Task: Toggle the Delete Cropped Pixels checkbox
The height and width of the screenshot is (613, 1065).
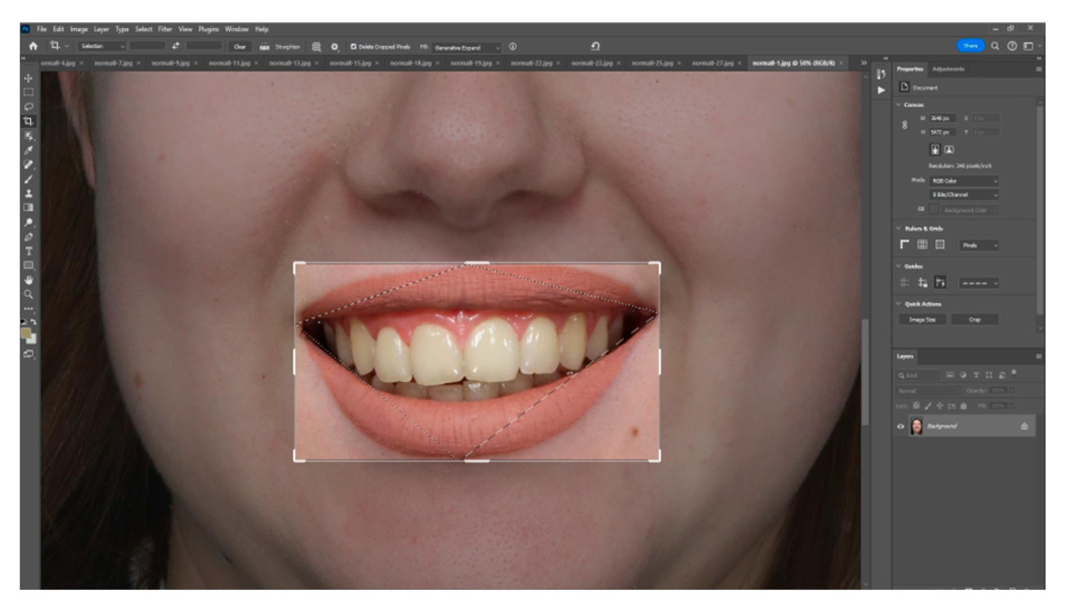Action: [x=353, y=47]
